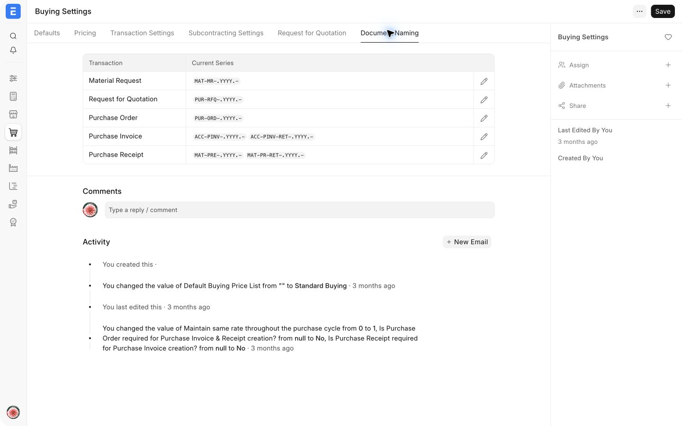This screenshot has width=682, height=426.
Task: Click the Material Request transaction cell
Action: (x=135, y=81)
